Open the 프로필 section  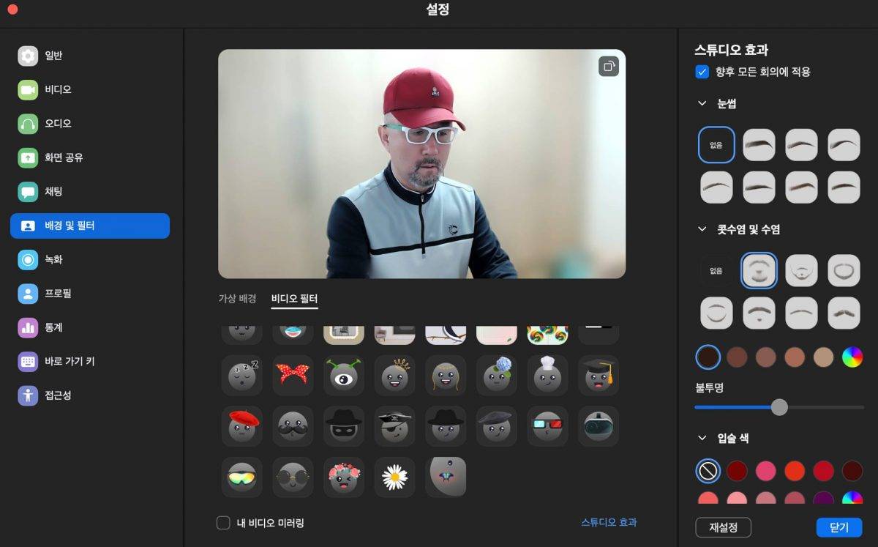point(90,293)
